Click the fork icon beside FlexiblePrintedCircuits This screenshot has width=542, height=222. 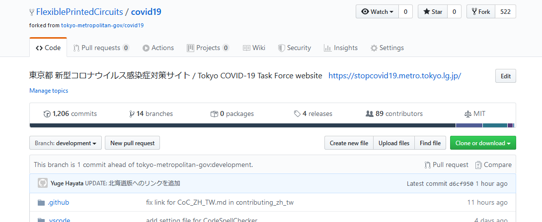point(32,12)
